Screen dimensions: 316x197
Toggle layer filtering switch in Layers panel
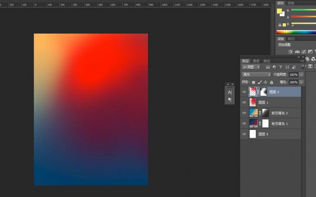pos(303,67)
